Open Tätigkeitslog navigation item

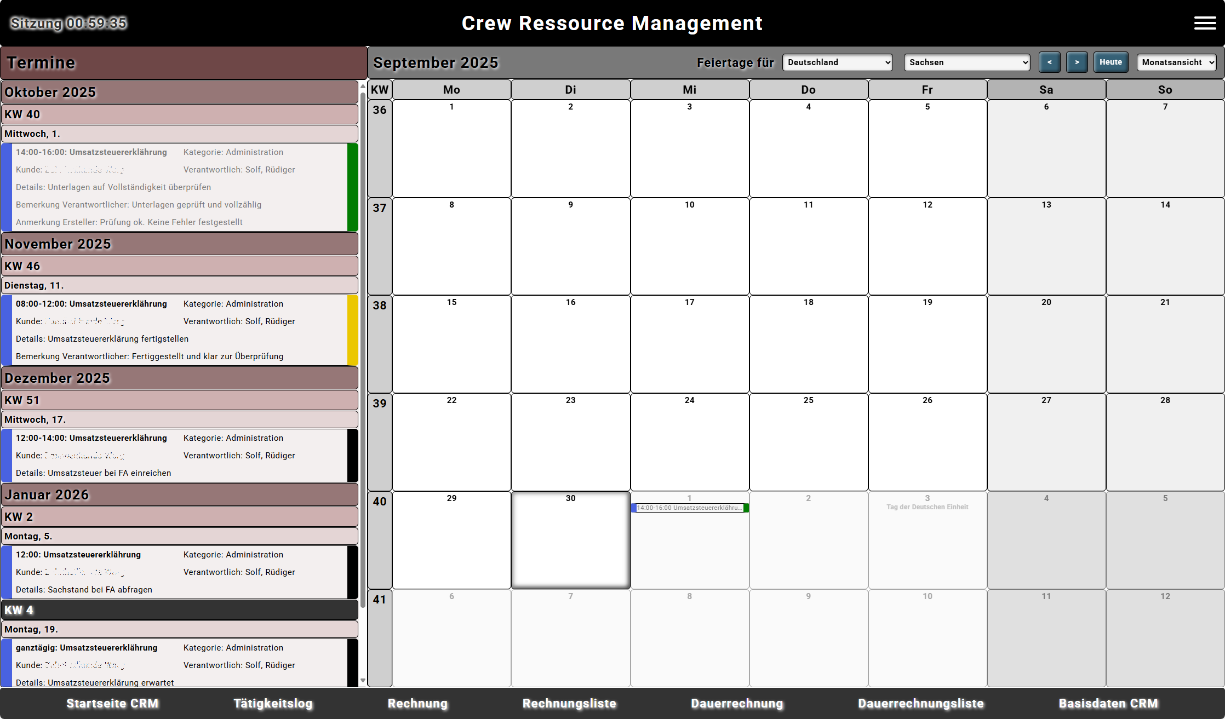point(273,704)
